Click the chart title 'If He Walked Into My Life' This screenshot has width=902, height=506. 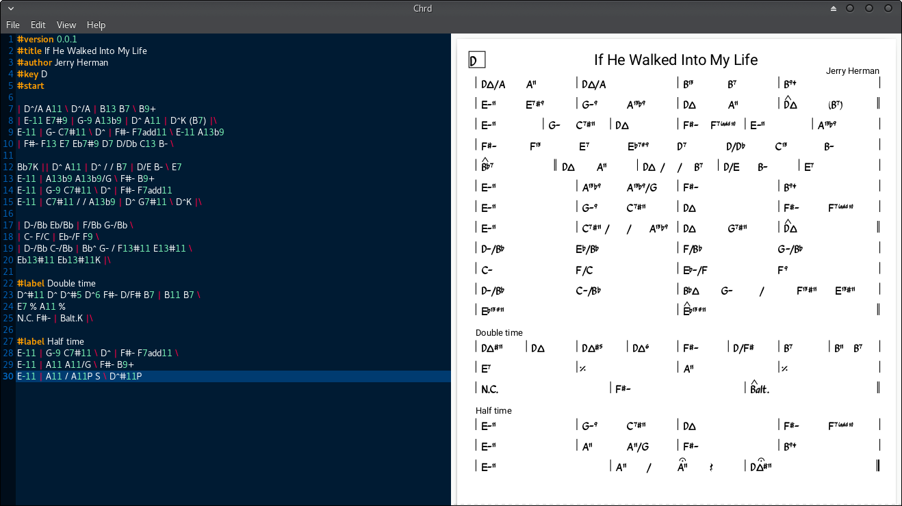point(675,59)
